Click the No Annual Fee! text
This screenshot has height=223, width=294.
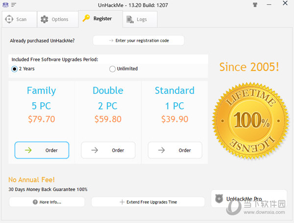click(x=31, y=180)
